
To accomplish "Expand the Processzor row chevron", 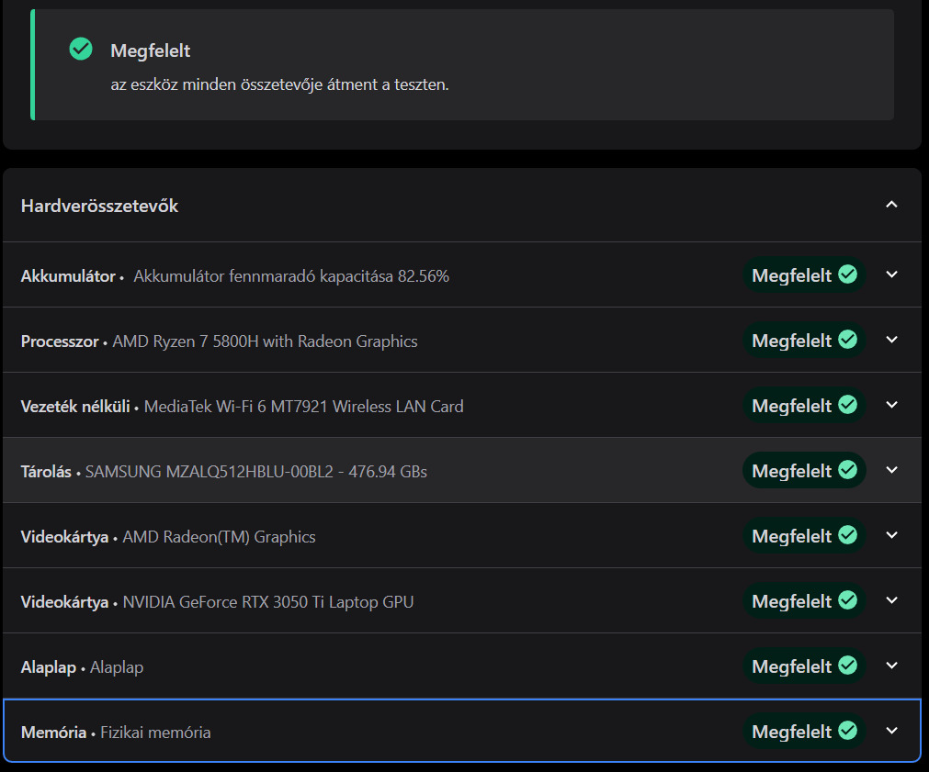I will pyautogui.click(x=891, y=340).
